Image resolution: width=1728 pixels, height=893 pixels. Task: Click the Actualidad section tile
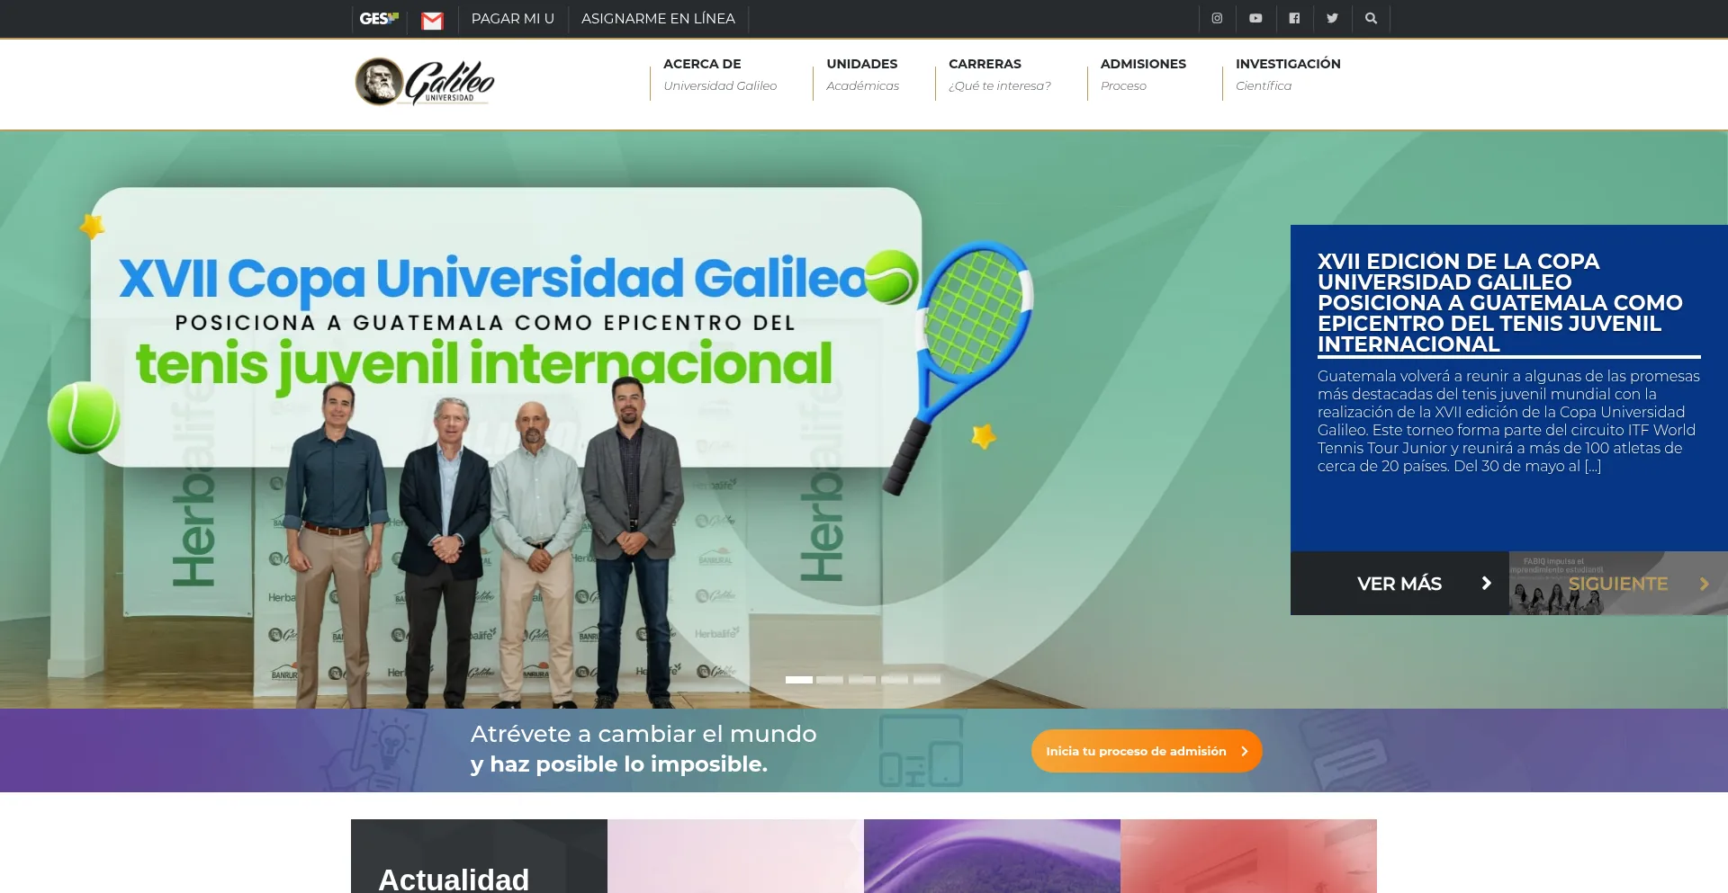click(479, 856)
